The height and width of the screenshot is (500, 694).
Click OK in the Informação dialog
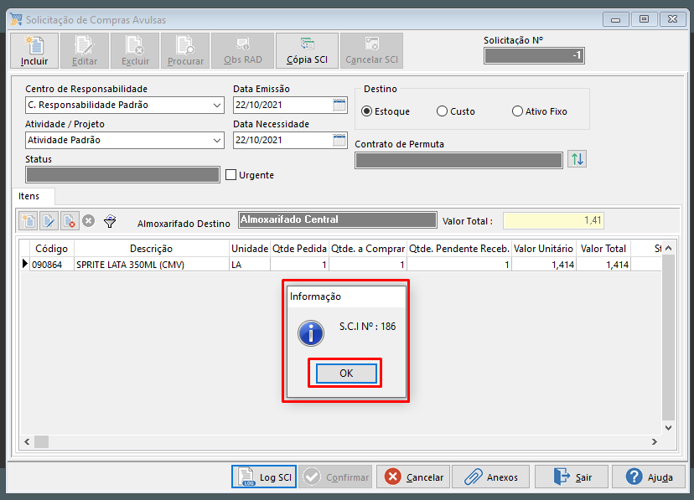[x=346, y=374]
